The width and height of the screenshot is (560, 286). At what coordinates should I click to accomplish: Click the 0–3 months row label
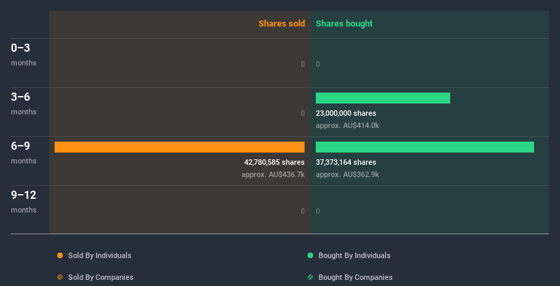pos(24,54)
